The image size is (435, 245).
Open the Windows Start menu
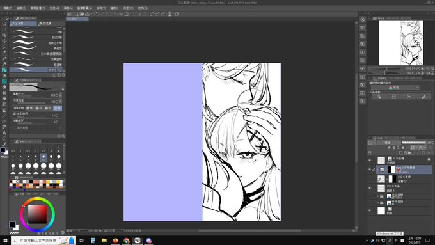[5, 241]
